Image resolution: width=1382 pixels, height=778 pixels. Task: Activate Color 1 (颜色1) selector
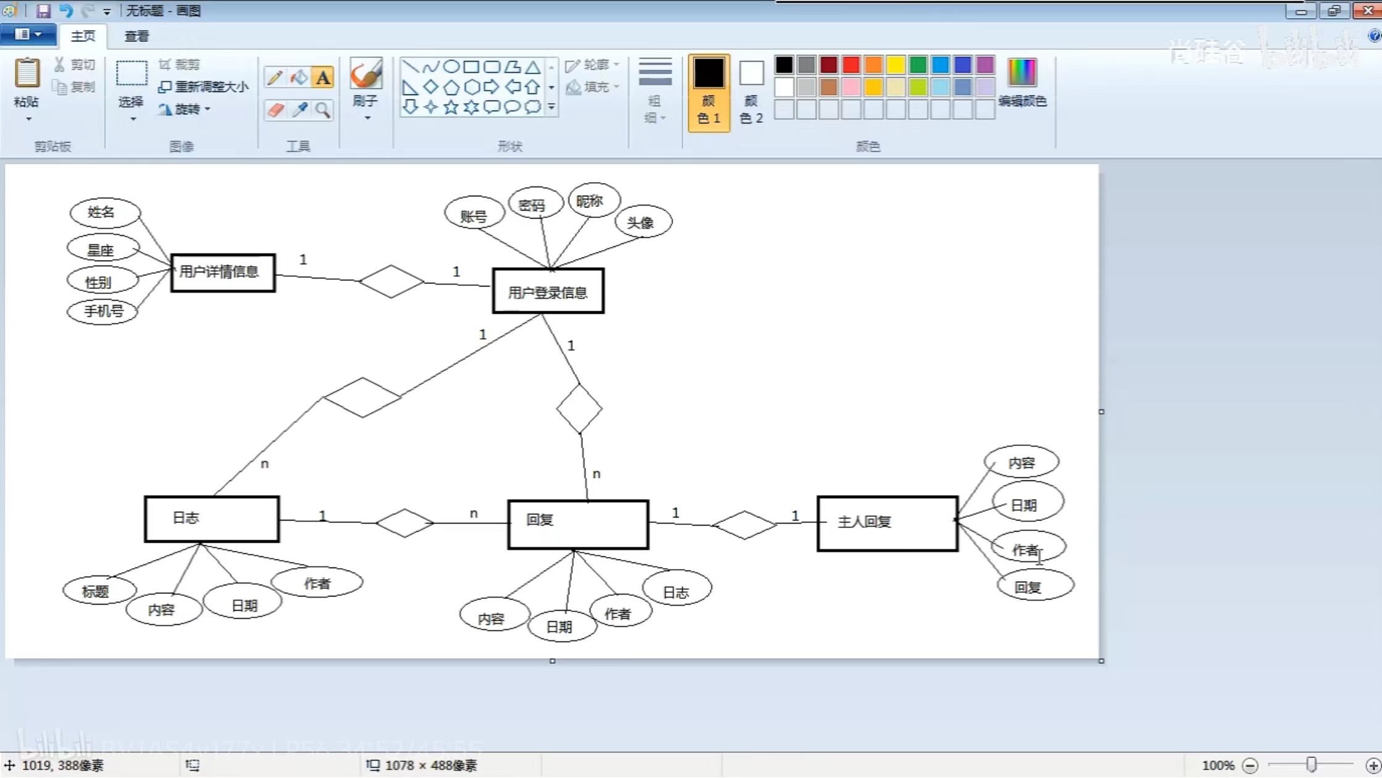(x=709, y=93)
